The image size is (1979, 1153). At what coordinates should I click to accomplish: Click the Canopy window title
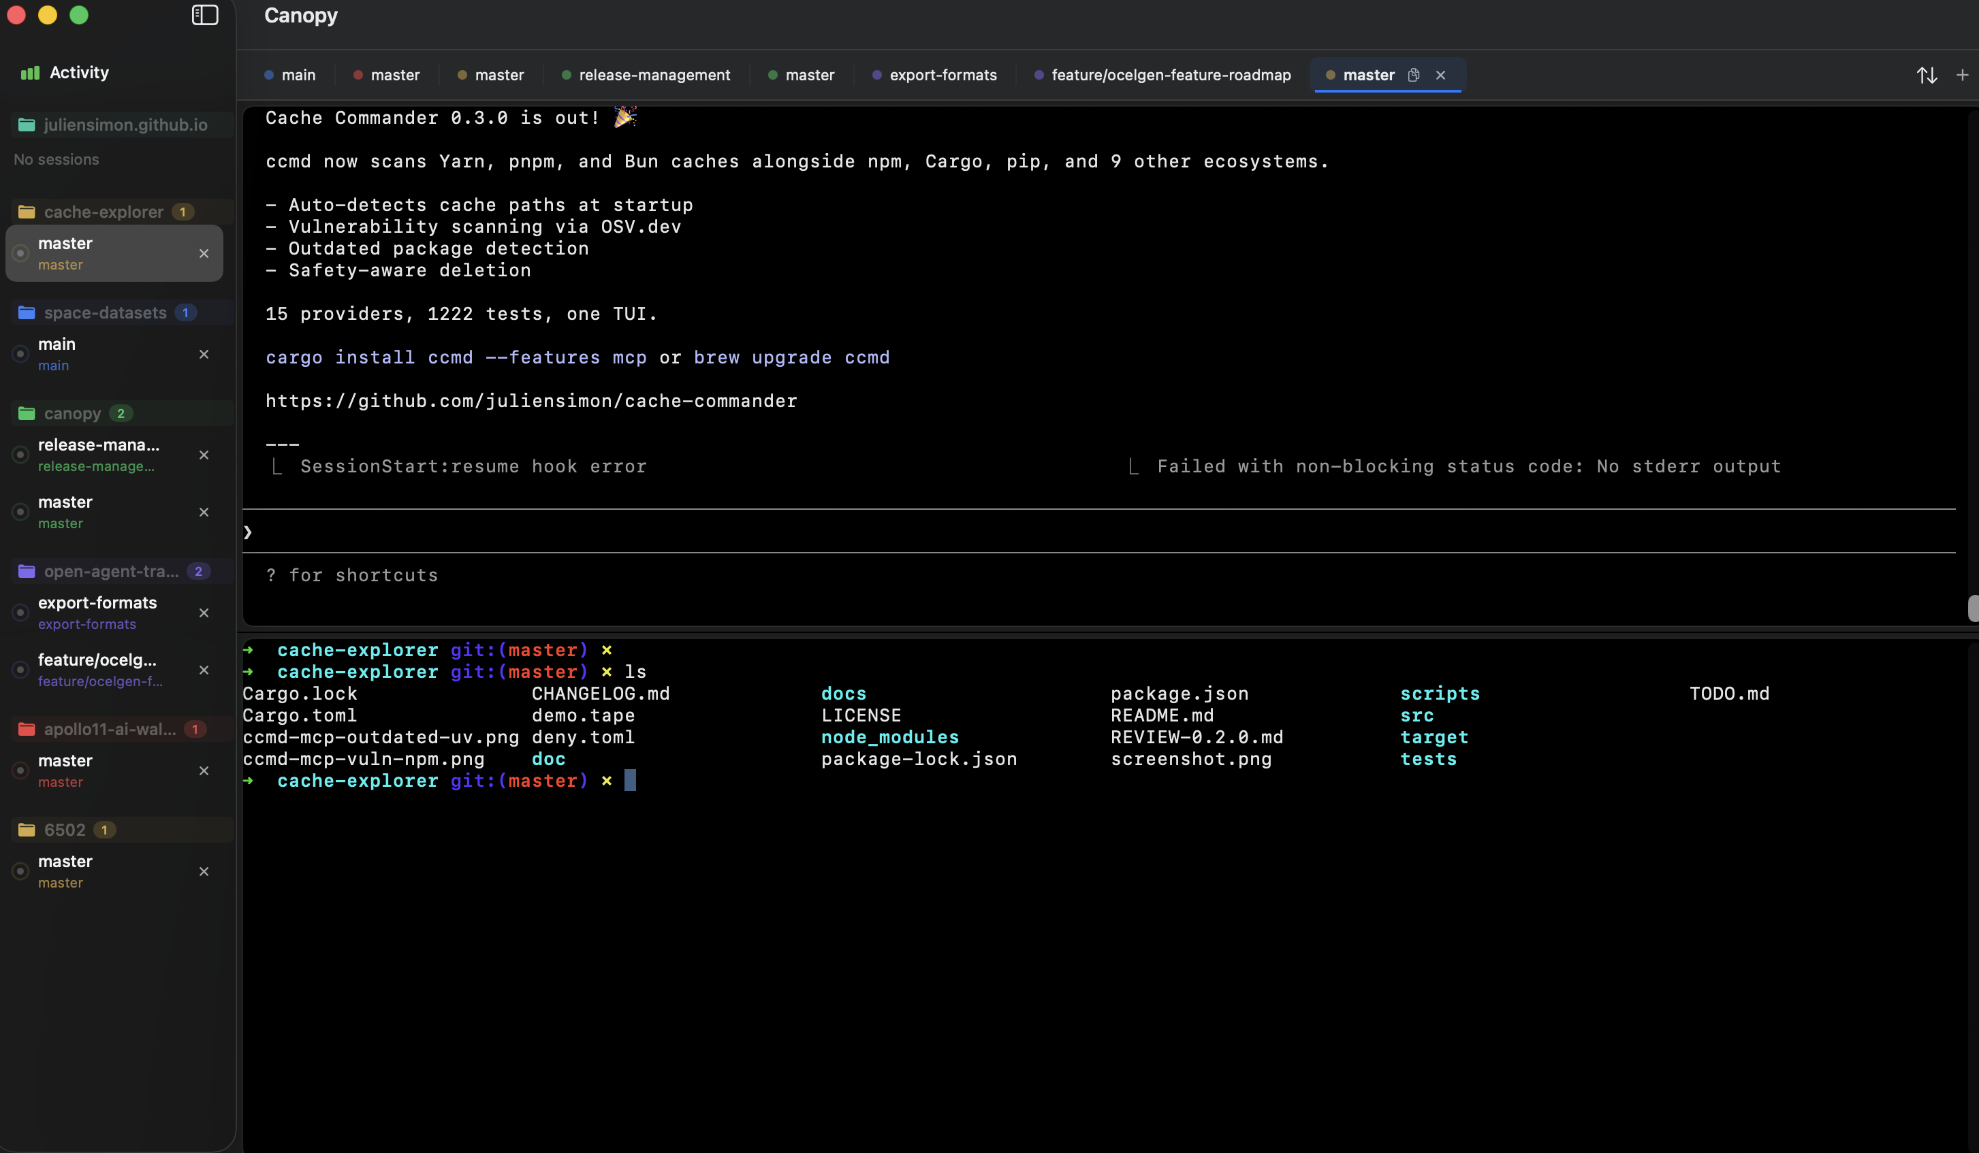coord(301,16)
